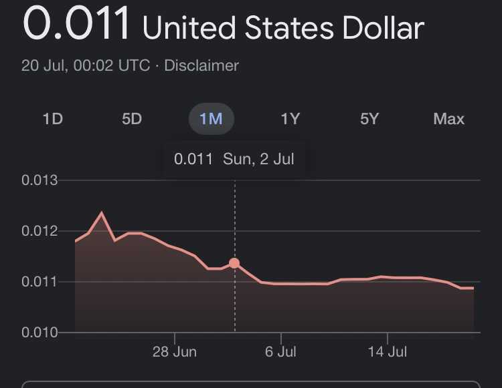Open the Disclaimer link
Screen dimensions: 502x388
point(201,65)
